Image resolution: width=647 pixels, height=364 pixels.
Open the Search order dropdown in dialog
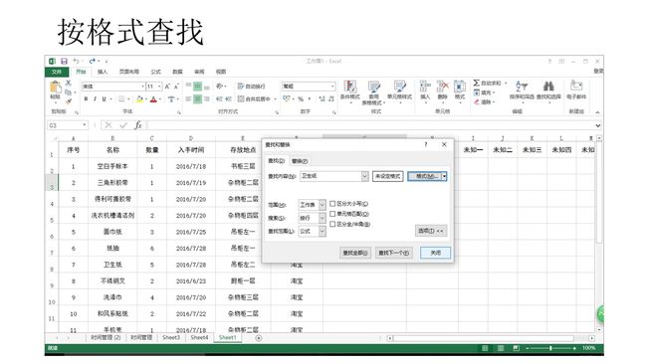[323, 218]
